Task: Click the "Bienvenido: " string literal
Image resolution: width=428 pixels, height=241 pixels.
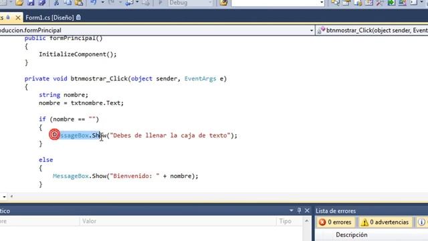Action: 134,176
